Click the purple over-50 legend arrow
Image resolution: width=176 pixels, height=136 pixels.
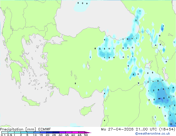(x=88, y=132)
